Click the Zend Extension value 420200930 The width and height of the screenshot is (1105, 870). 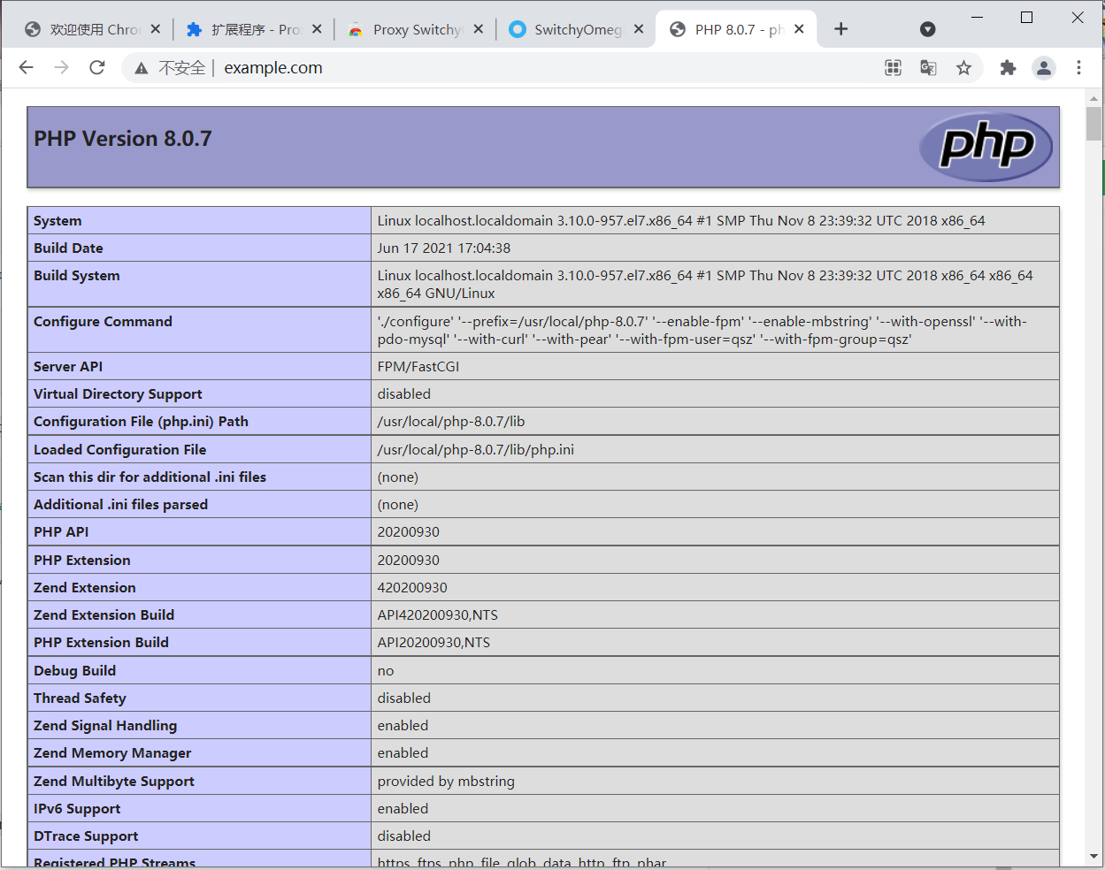point(412,588)
